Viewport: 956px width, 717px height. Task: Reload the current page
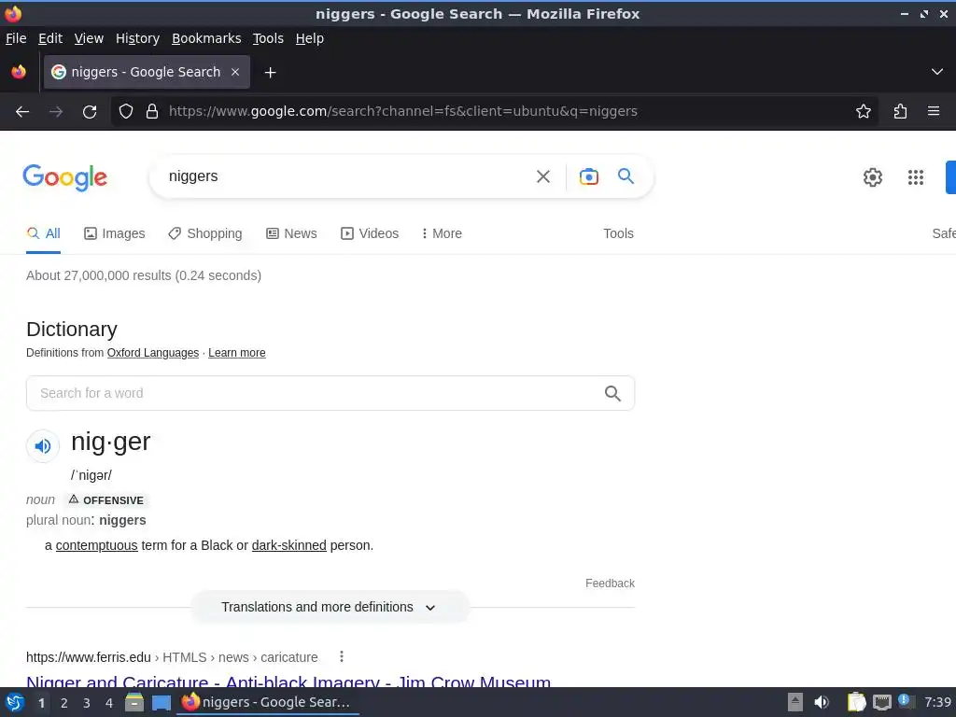pos(90,112)
